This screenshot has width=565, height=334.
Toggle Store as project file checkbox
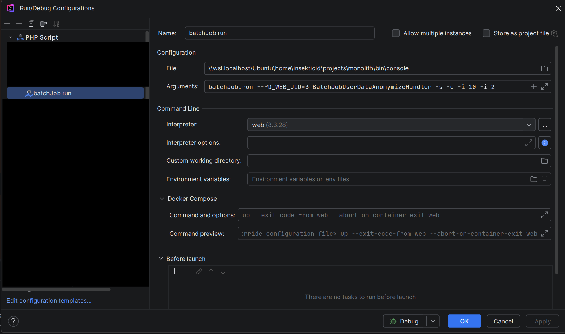tap(486, 33)
